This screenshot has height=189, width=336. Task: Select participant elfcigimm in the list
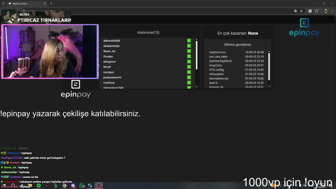pos(109,62)
